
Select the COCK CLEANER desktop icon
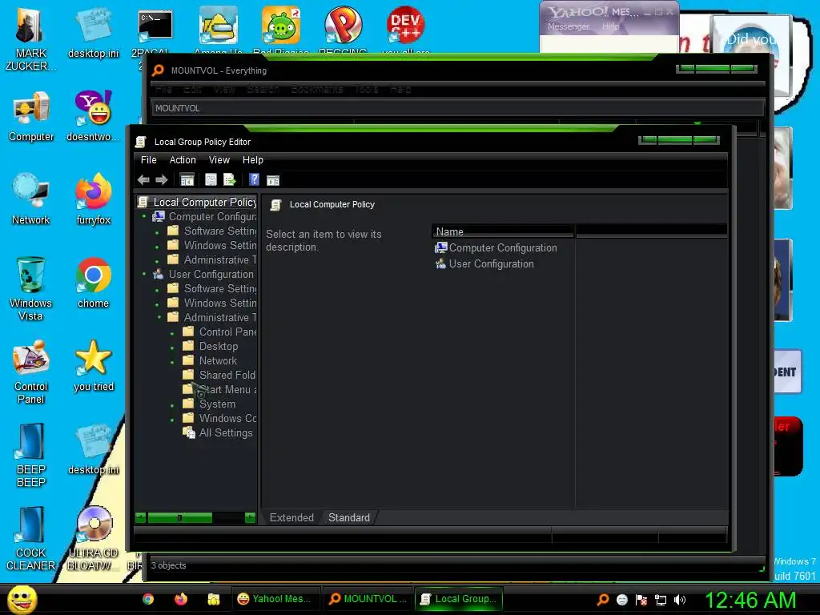pyautogui.click(x=31, y=539)
